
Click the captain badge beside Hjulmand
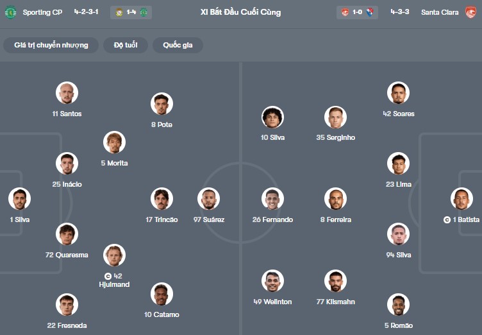[x=108, y=276]
